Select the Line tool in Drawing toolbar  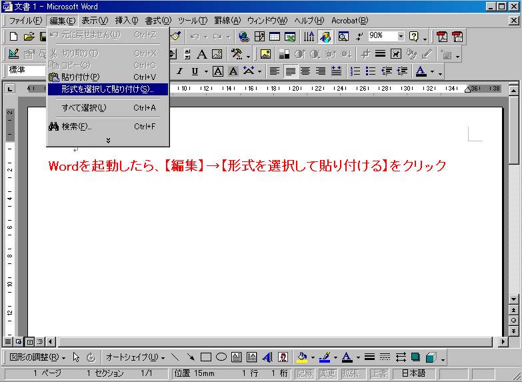[175, 357]
